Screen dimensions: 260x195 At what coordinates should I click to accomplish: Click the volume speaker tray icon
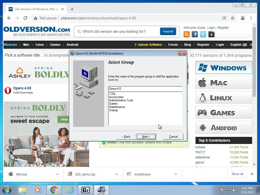coord(234,190)
